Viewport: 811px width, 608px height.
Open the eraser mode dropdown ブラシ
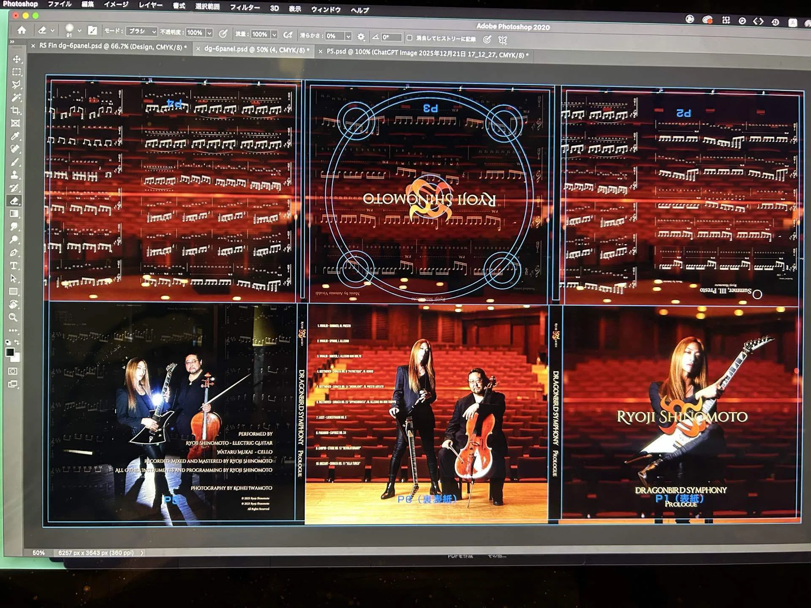tap(142, 32)
